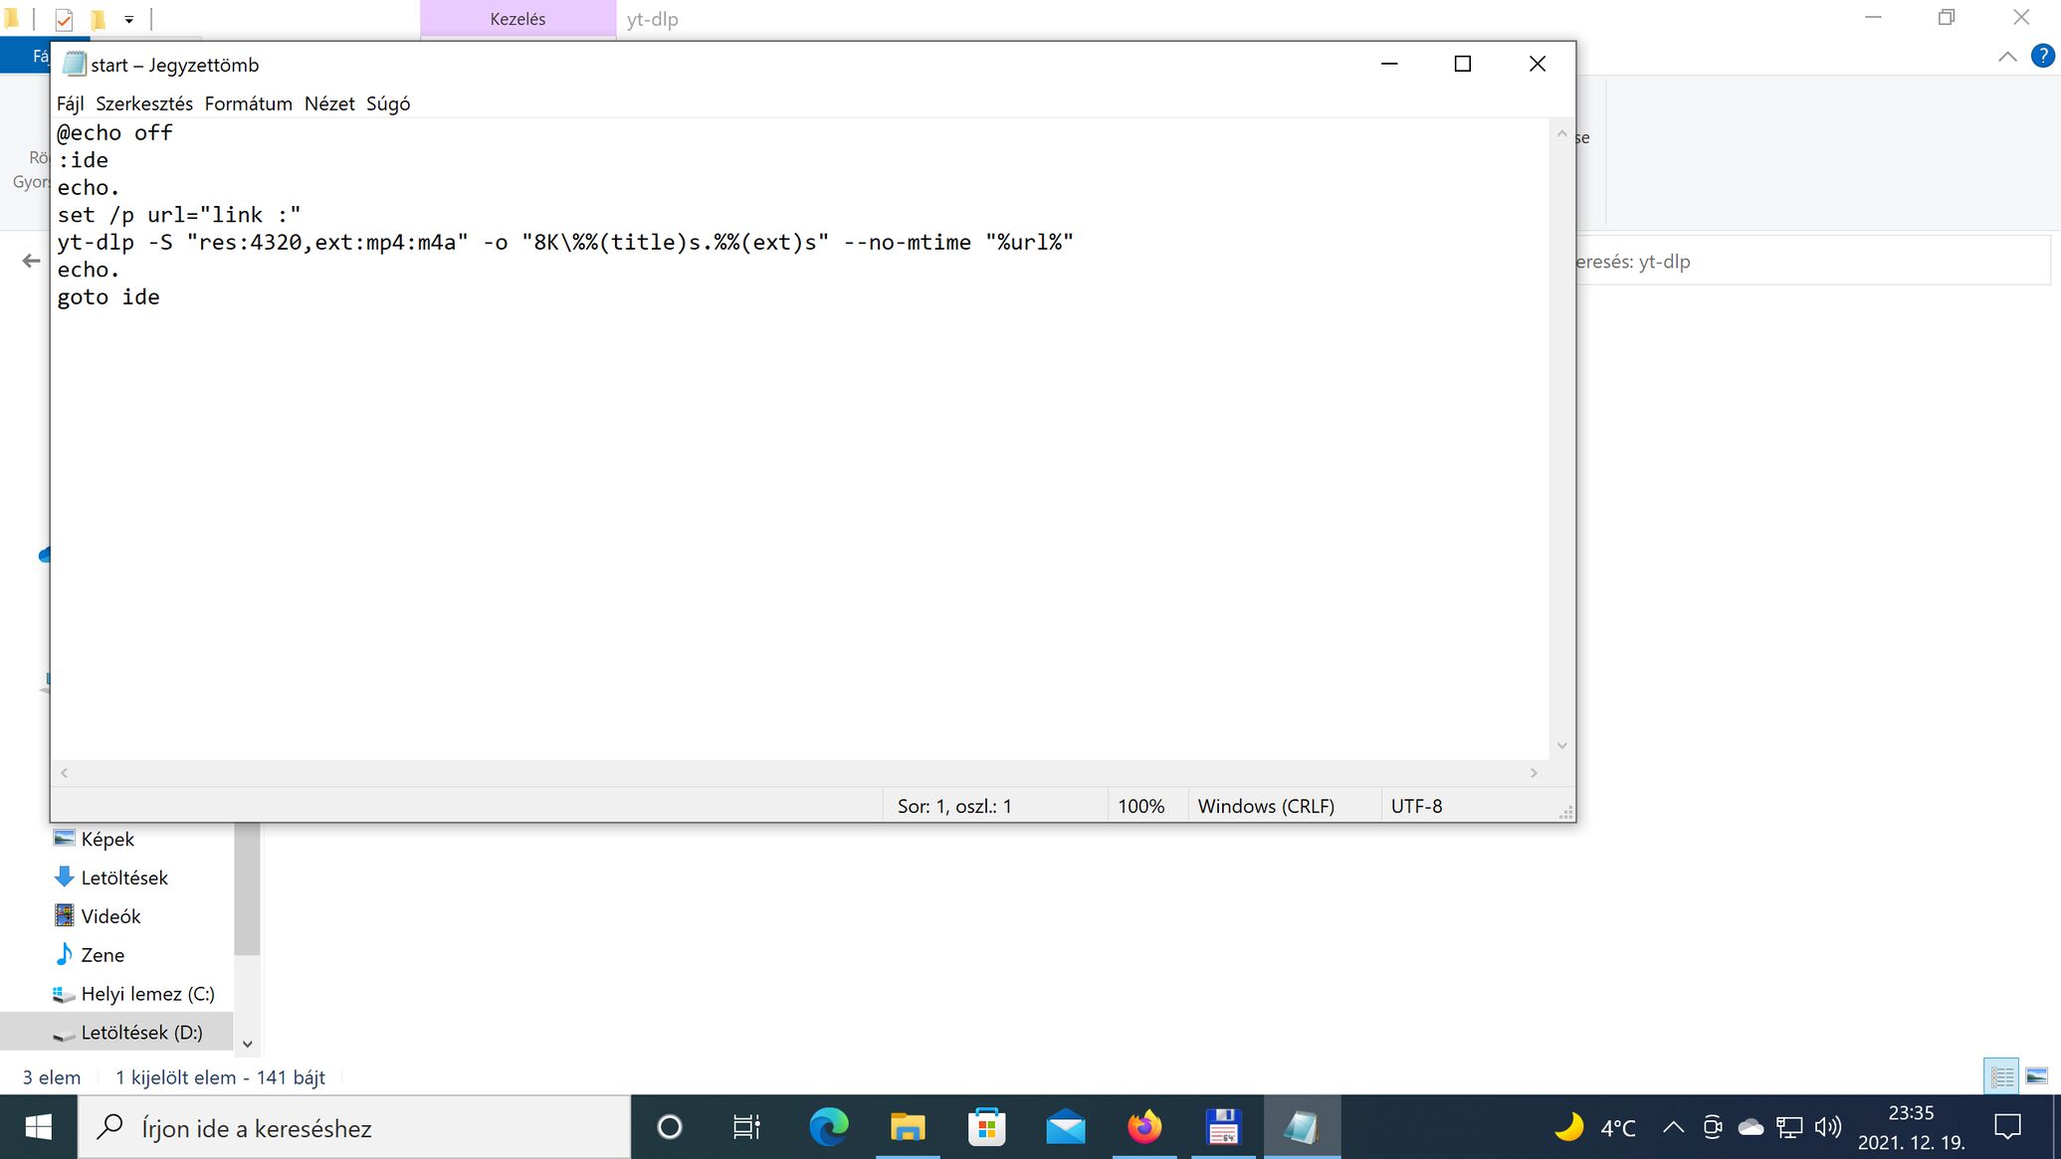The height and width of the screenshot is (1159, 2061).
Task: Switch Explorer to details list view
Action: pos(2001,1076)
